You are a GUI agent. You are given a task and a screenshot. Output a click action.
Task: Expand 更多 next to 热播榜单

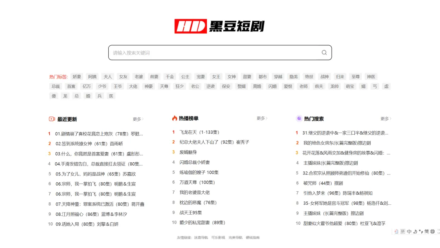[x=262, y=118]
